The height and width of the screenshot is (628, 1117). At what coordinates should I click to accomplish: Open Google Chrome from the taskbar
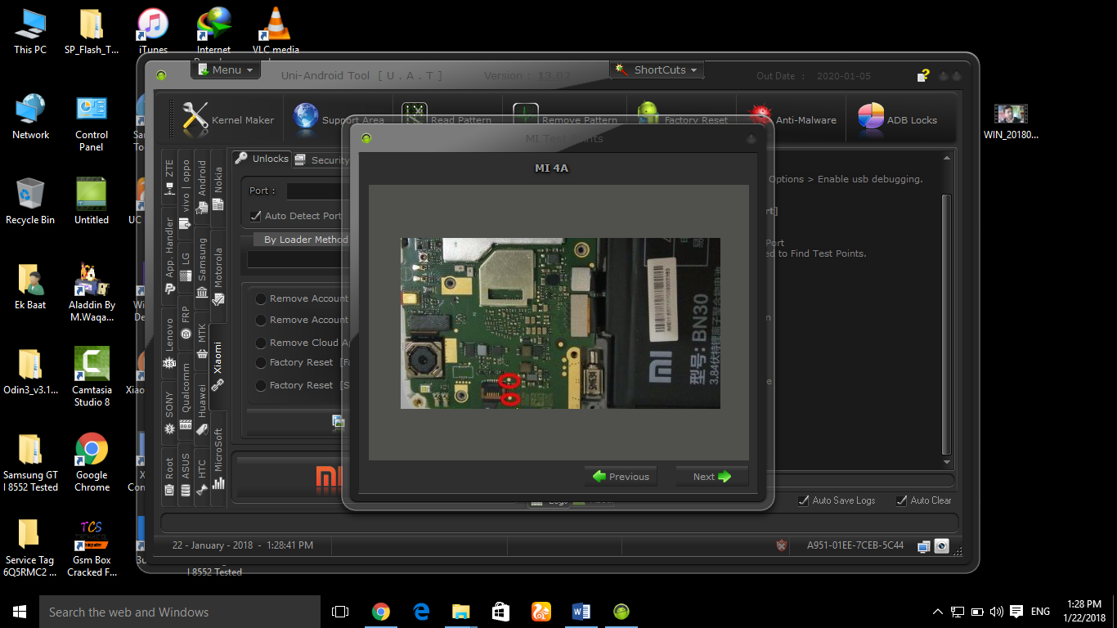pos(380,612)
